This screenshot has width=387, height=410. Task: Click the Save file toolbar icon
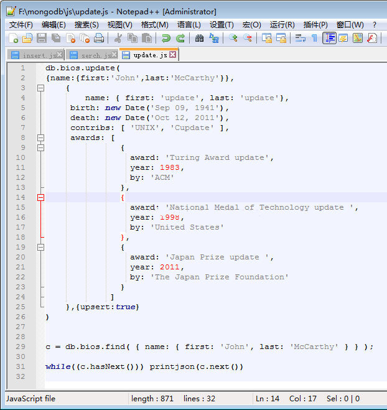point(42,39)
